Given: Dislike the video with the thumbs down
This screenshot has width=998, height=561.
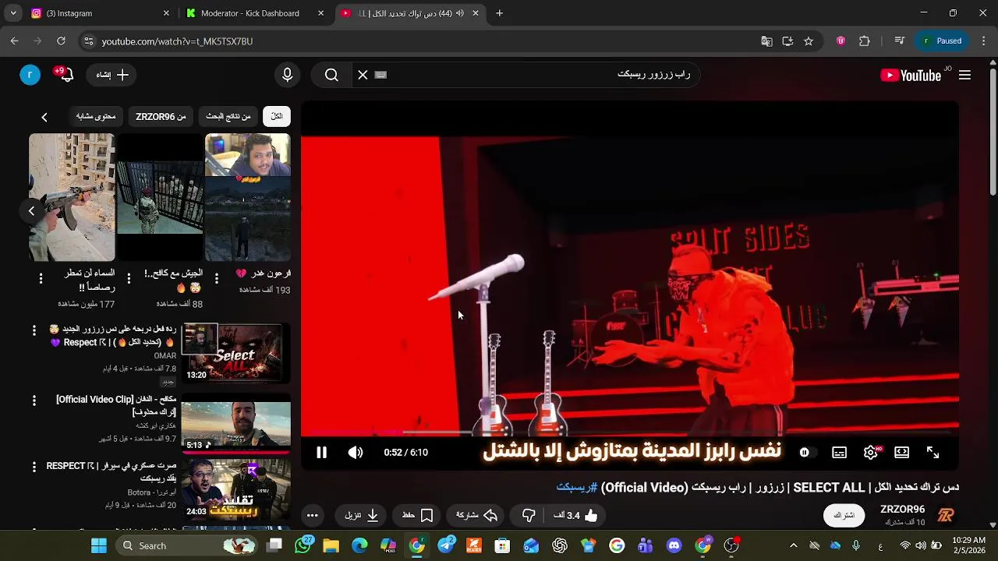Looking at the screenshot, I should (529, 515).
